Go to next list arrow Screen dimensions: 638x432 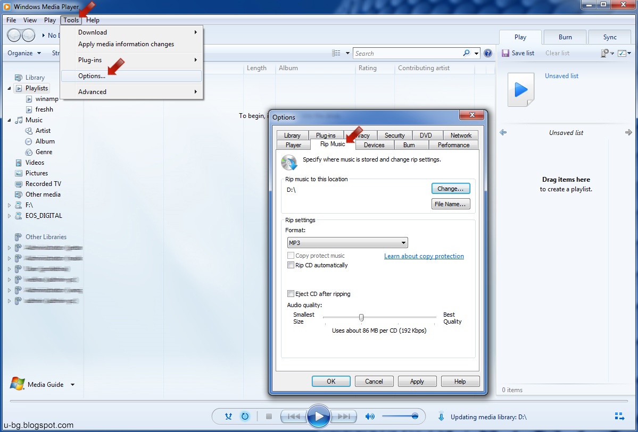628,132
